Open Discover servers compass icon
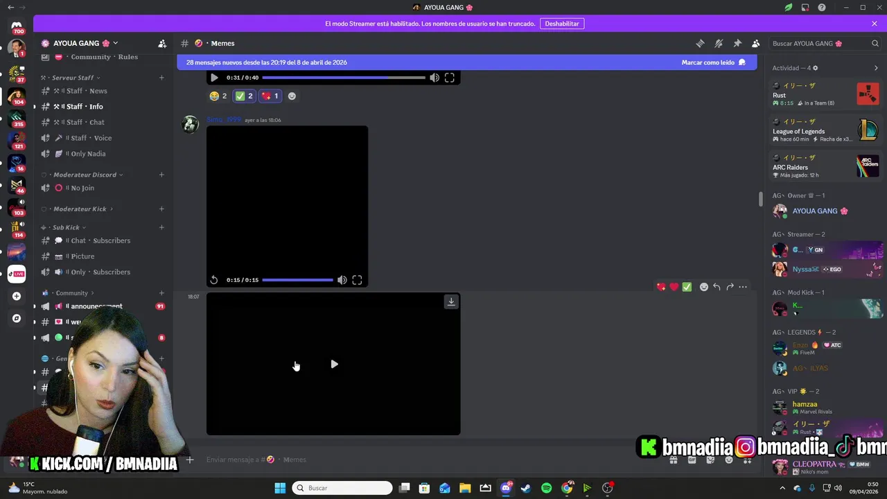Viewport: 887px width, 499px height. 17,319
